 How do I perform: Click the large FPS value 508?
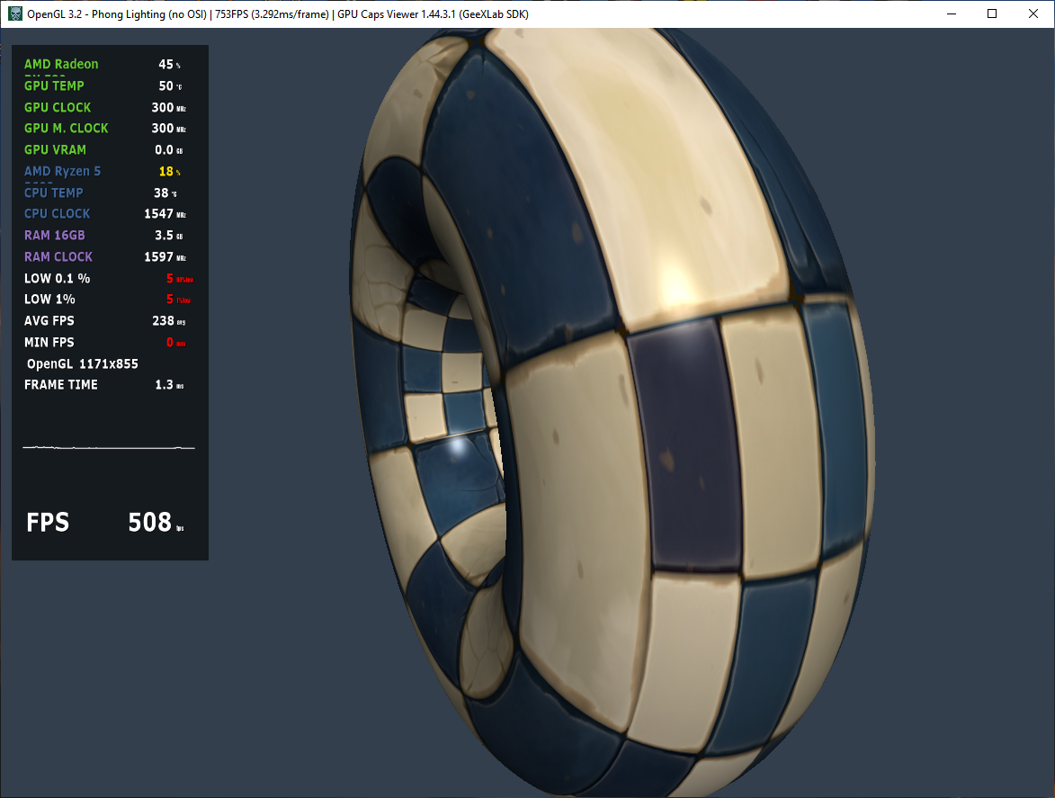point(150,522)
